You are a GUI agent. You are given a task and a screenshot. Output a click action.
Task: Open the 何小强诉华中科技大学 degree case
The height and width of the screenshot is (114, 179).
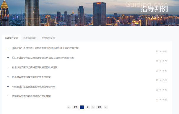31,77
